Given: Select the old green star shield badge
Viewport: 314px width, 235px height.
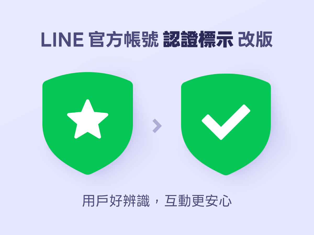Looking at the screenshot, I should 88,123.
